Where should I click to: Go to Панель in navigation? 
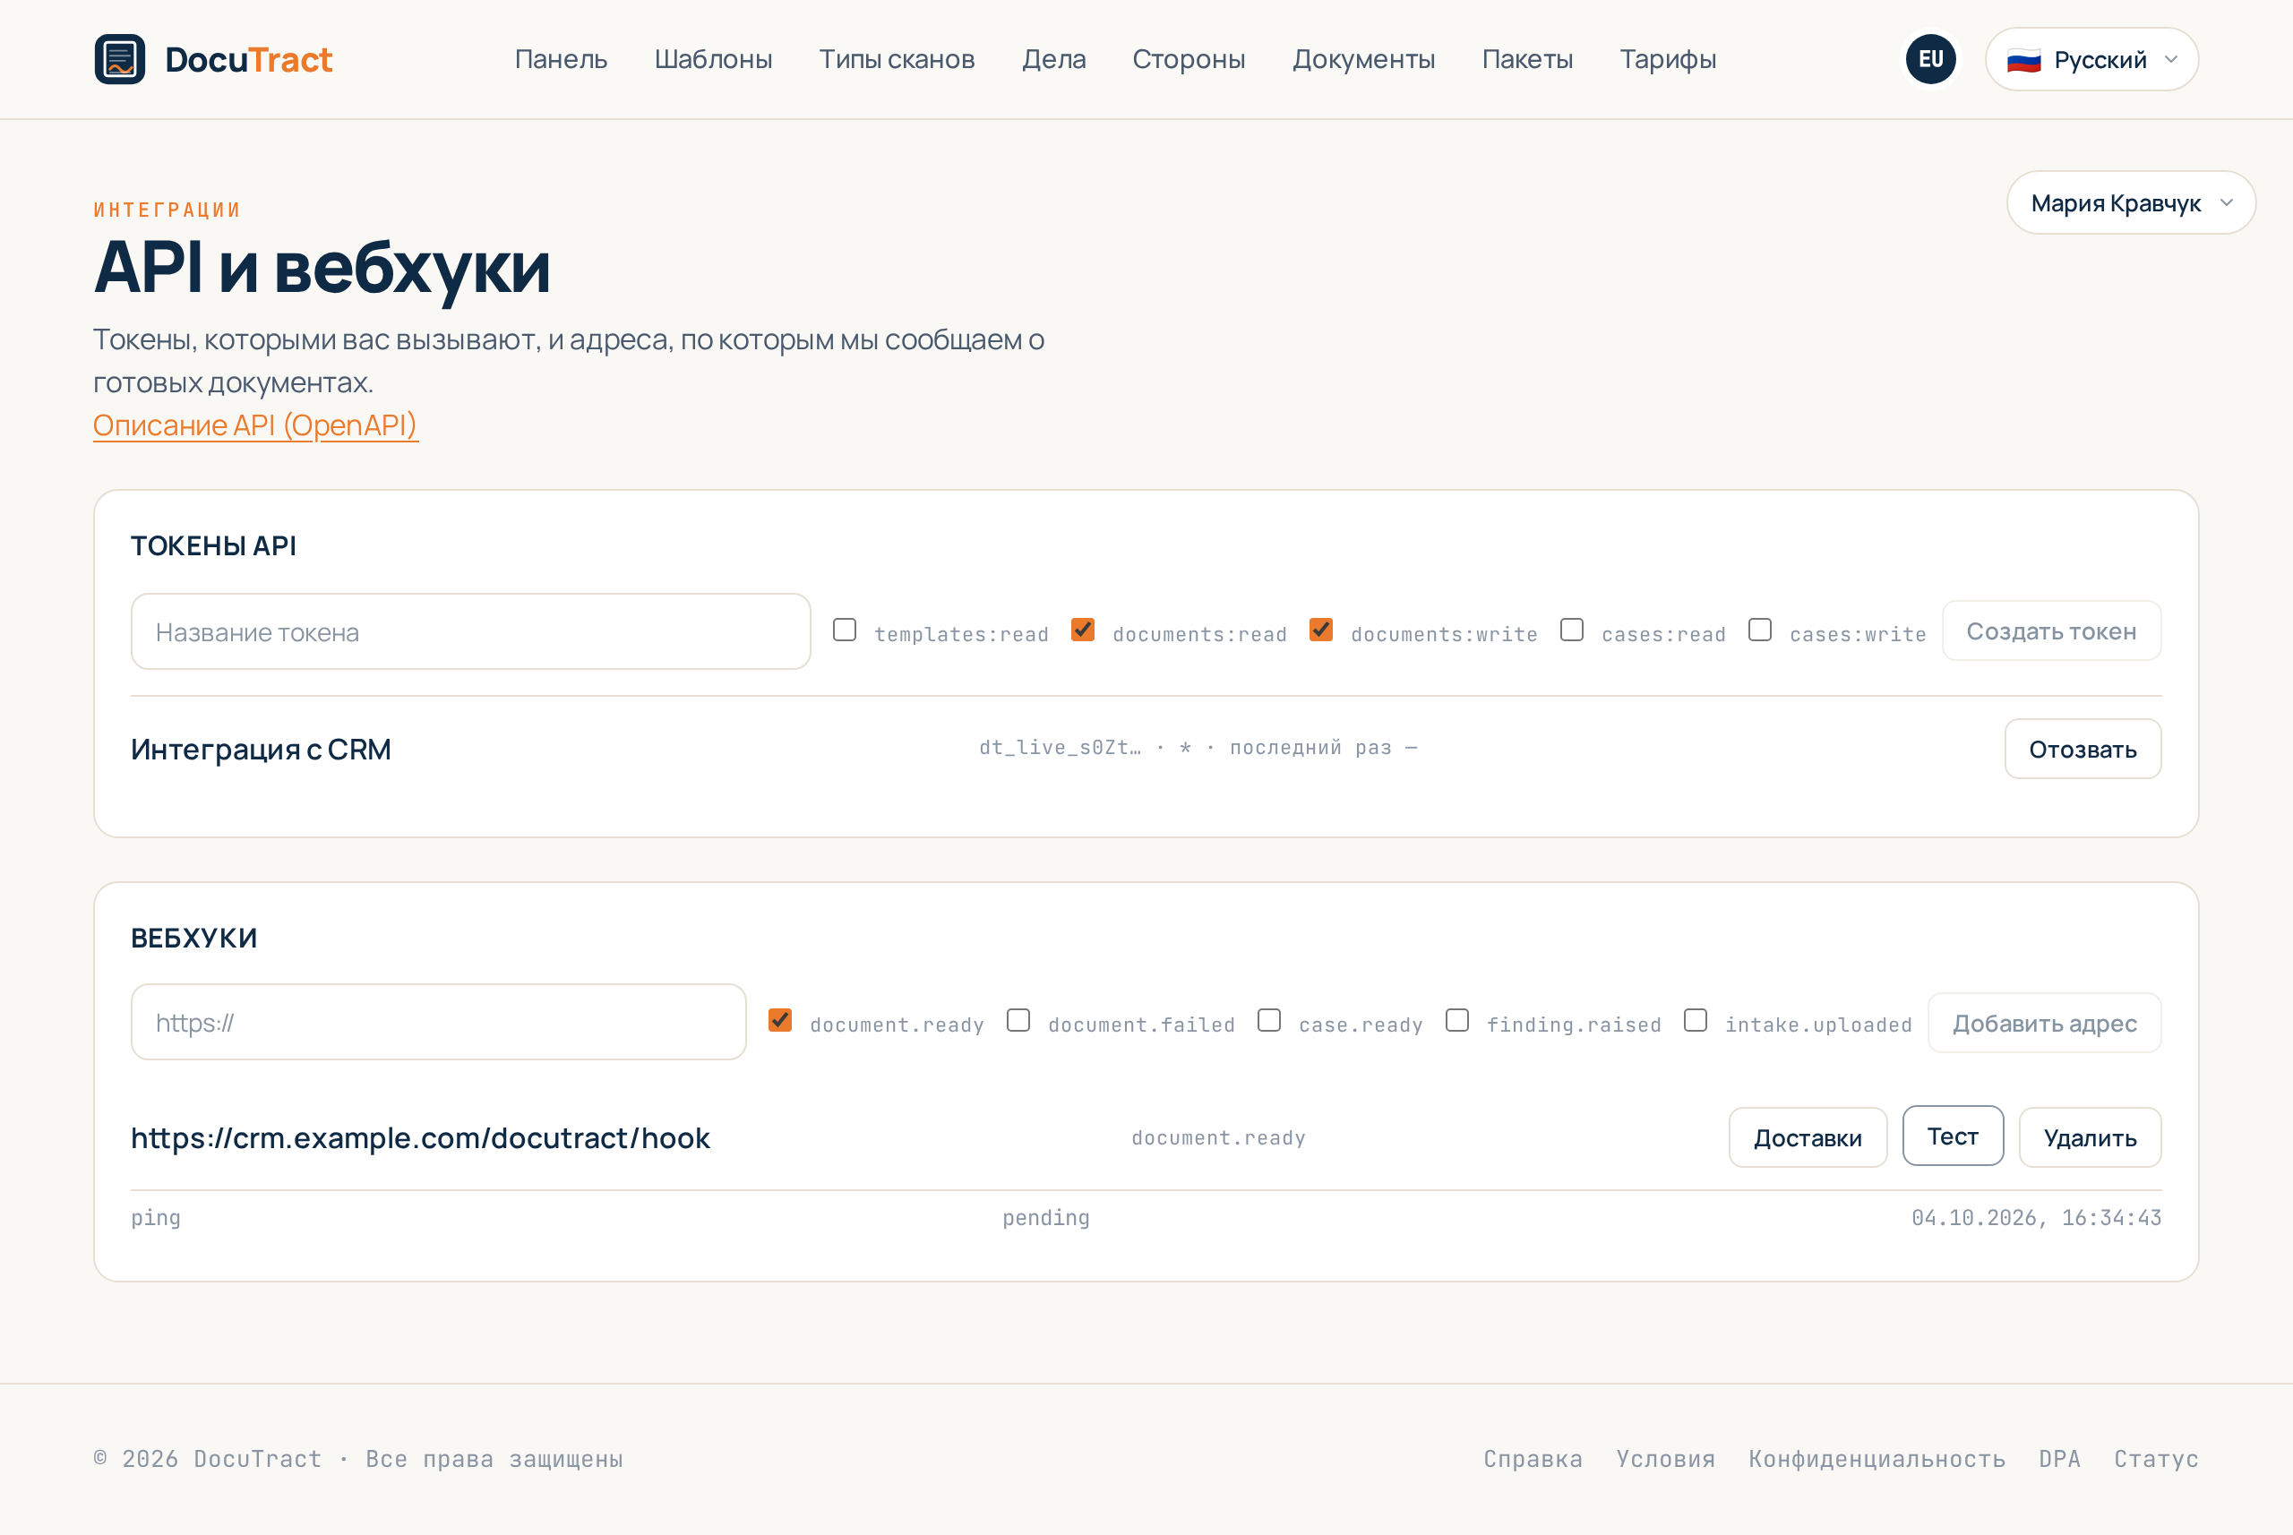click(561, 60)
